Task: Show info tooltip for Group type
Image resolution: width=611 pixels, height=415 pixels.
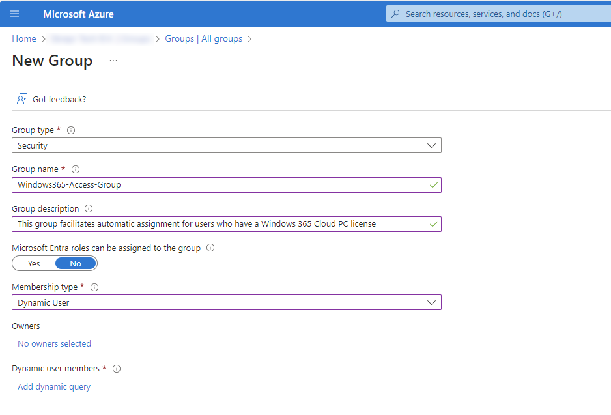Action: click(x=71, y=130)
